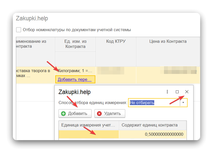Click the 'Удалить' button
This screenshot has height=153, width=213.
tap(110, 113)
